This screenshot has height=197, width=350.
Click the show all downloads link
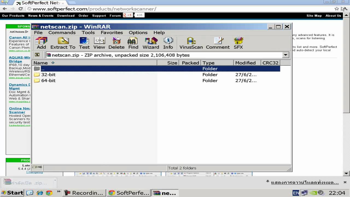305,182
